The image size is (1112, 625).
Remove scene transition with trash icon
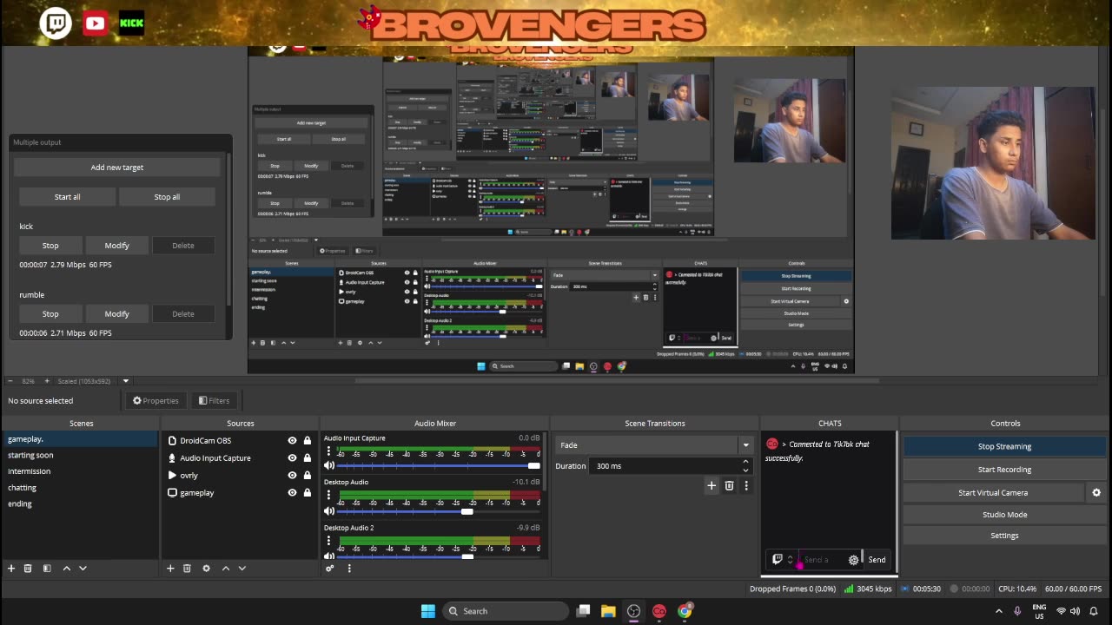(729, 485)
